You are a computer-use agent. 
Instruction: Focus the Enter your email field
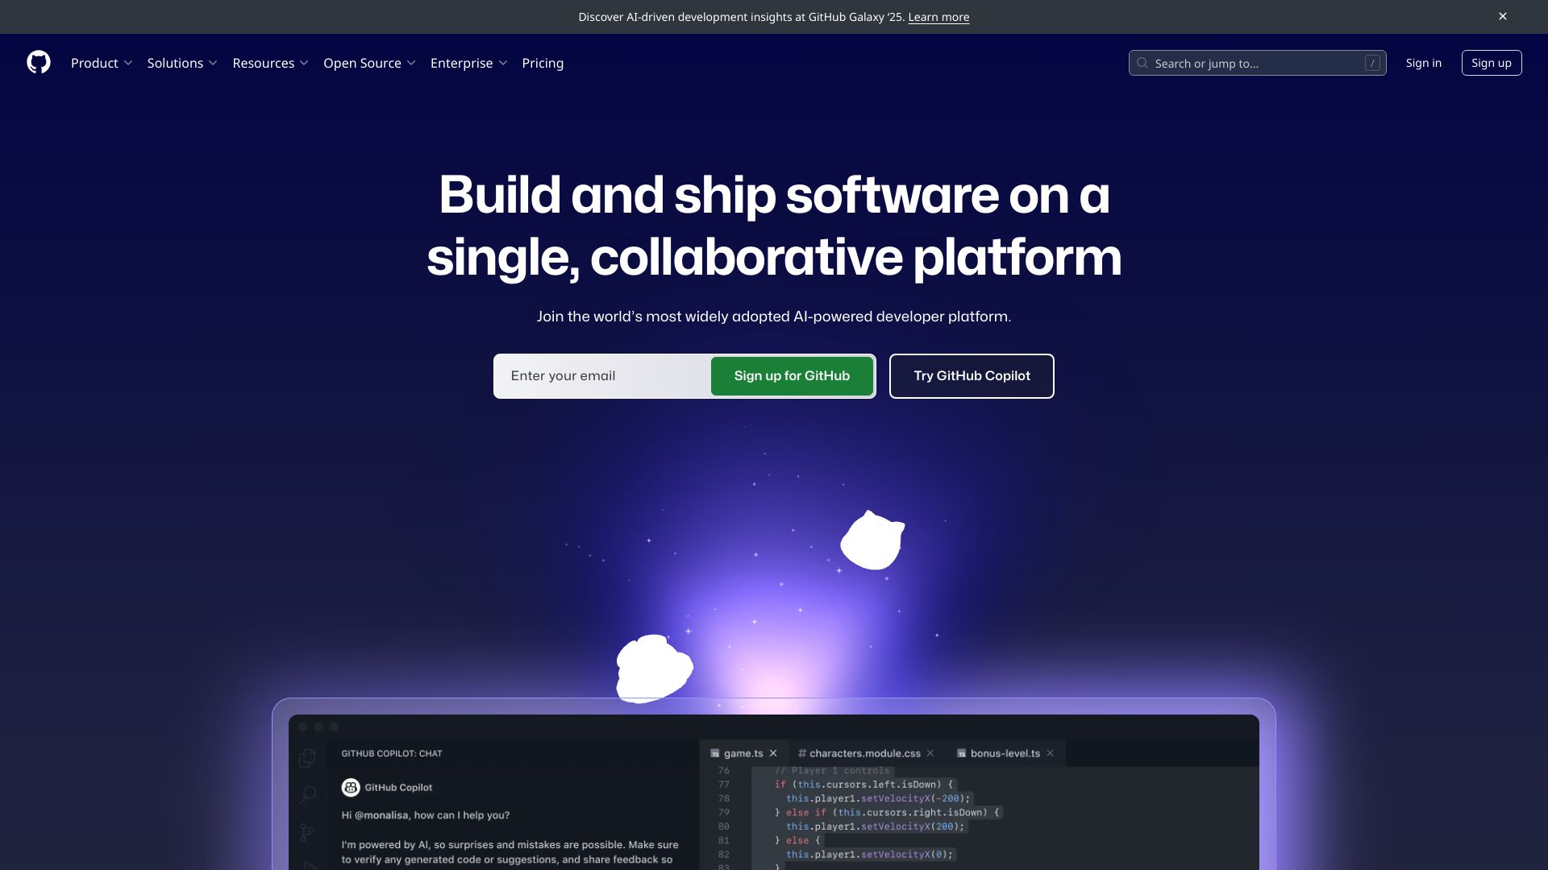(603, 376)
